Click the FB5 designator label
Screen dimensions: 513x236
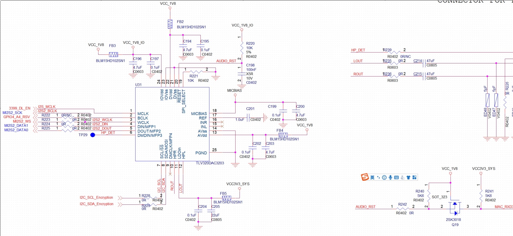pyautogui.click(x=223, y=193)
